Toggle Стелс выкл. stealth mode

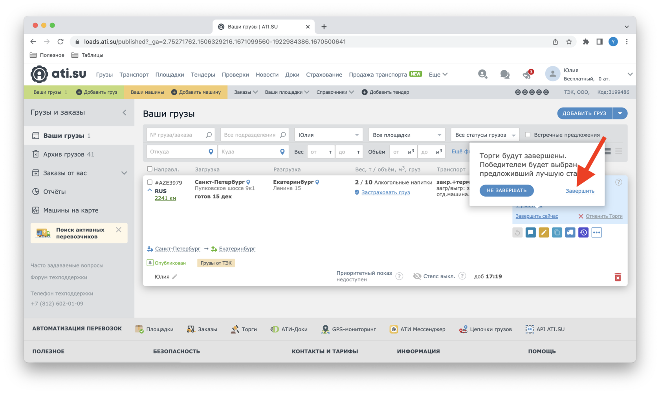[434, 276]
